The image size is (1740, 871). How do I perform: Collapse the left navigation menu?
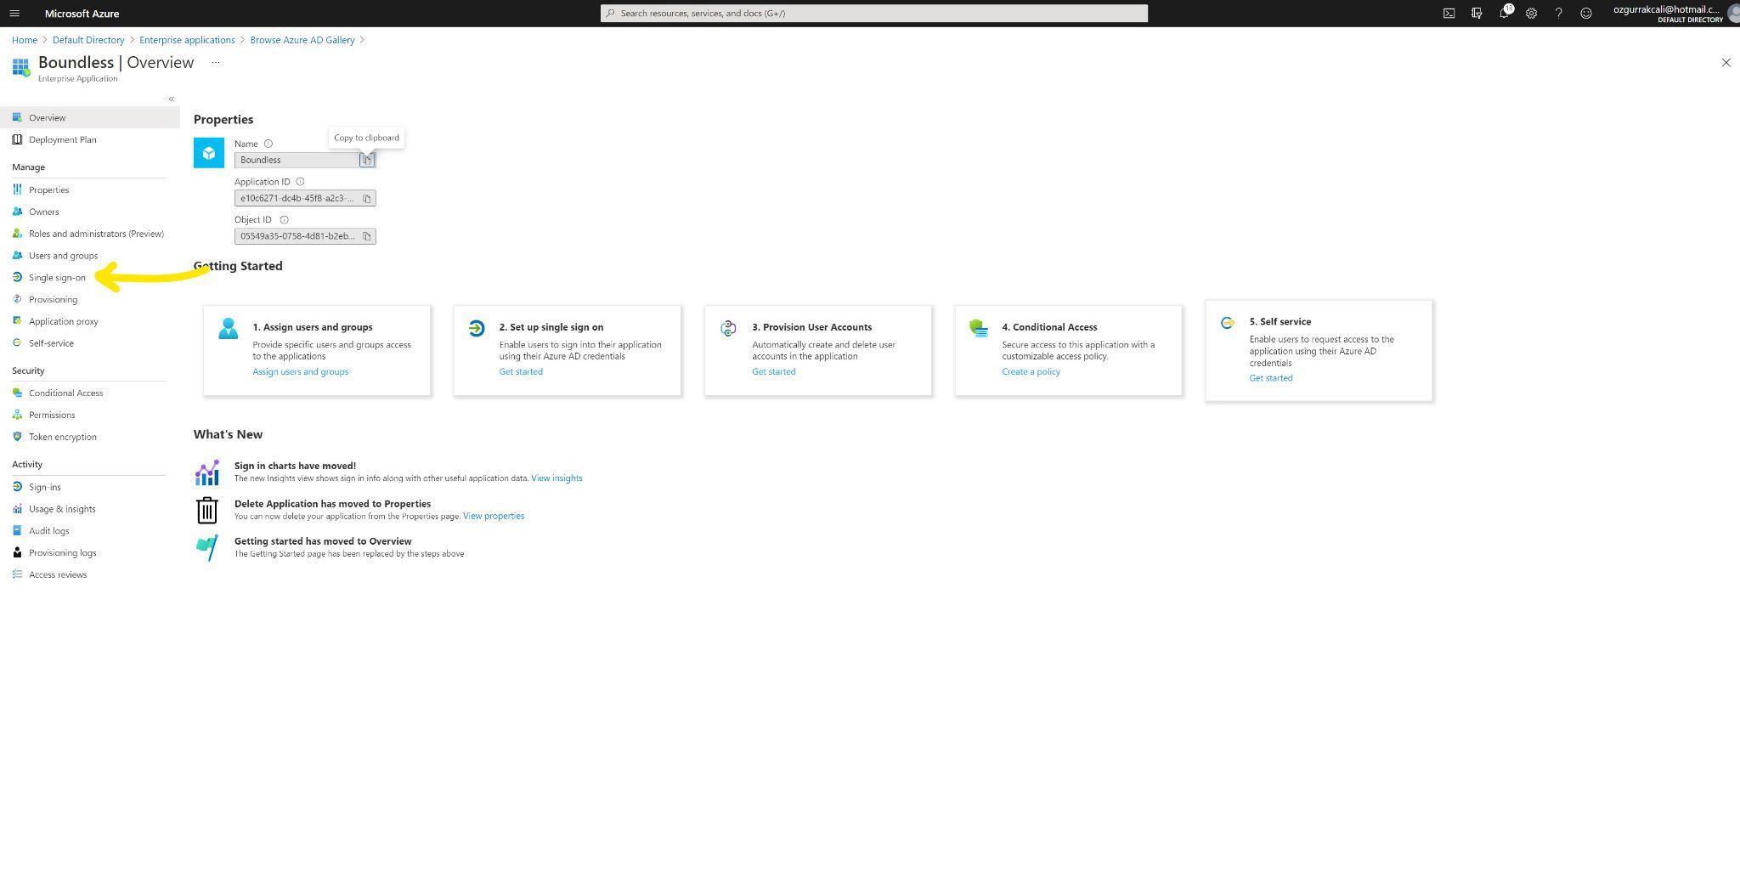pyautogui.click(x=171, y=99)
